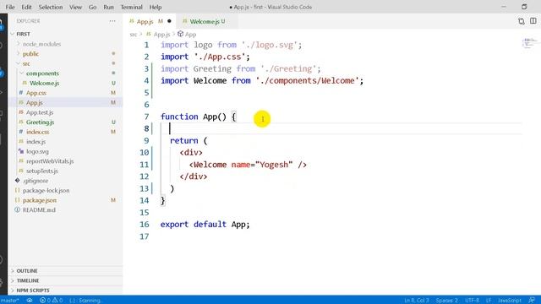Click import of './components/Welcome' line
Image resolution: width=541 pixels, height=304 pixels.
262,81
